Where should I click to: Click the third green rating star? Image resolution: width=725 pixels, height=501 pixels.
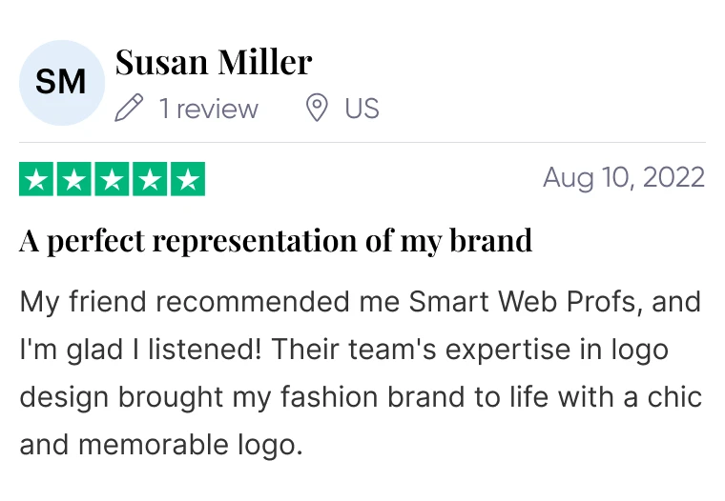tap(112, 179)
